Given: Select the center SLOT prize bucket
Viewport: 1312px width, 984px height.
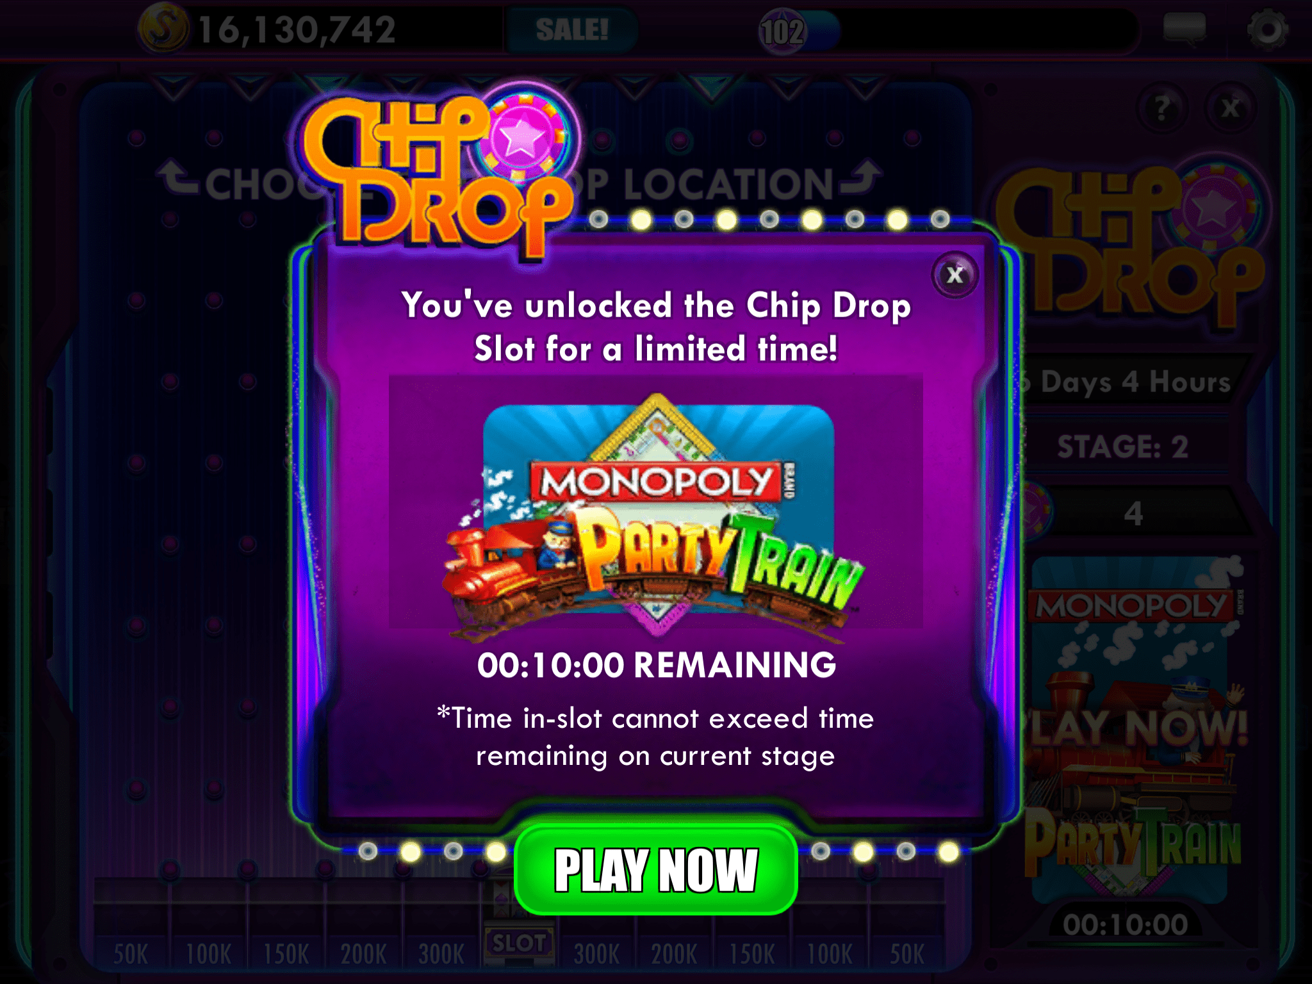Looking at the screenshot, I should click(519, 943).
